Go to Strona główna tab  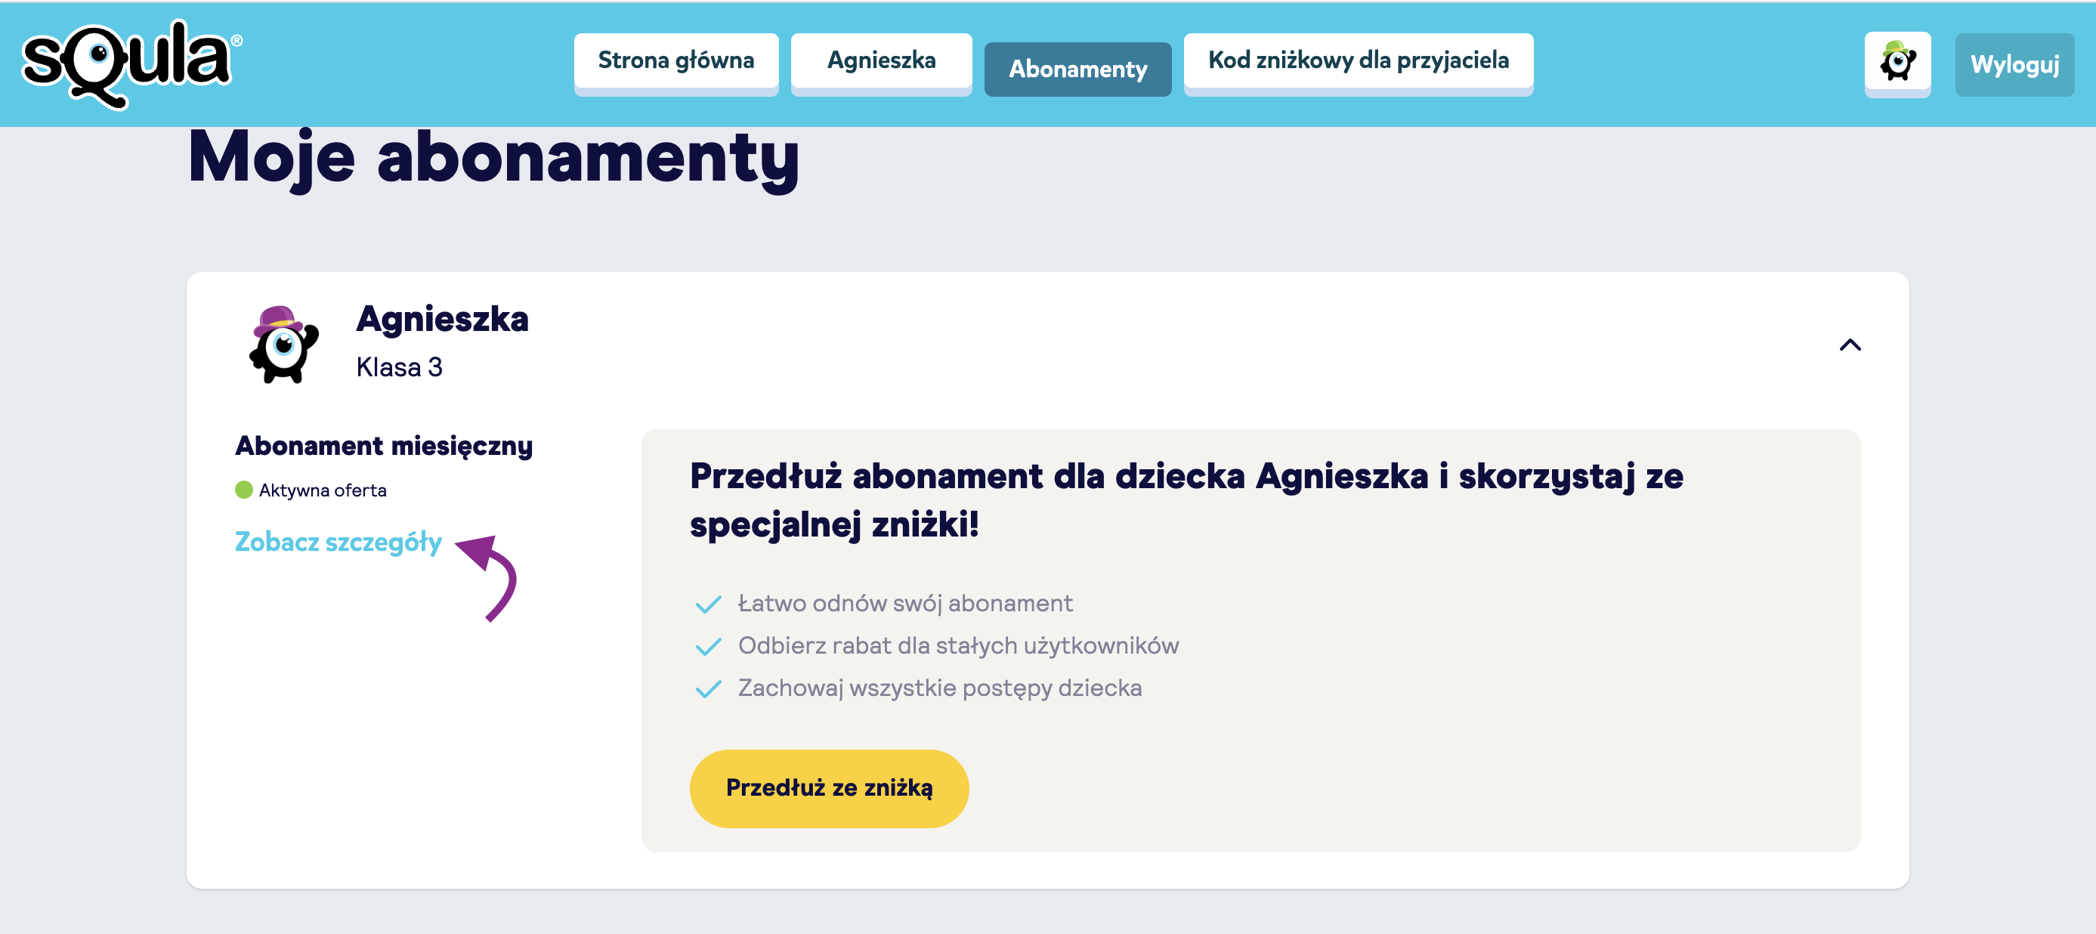pyautogui.click(x=675, y=61)
